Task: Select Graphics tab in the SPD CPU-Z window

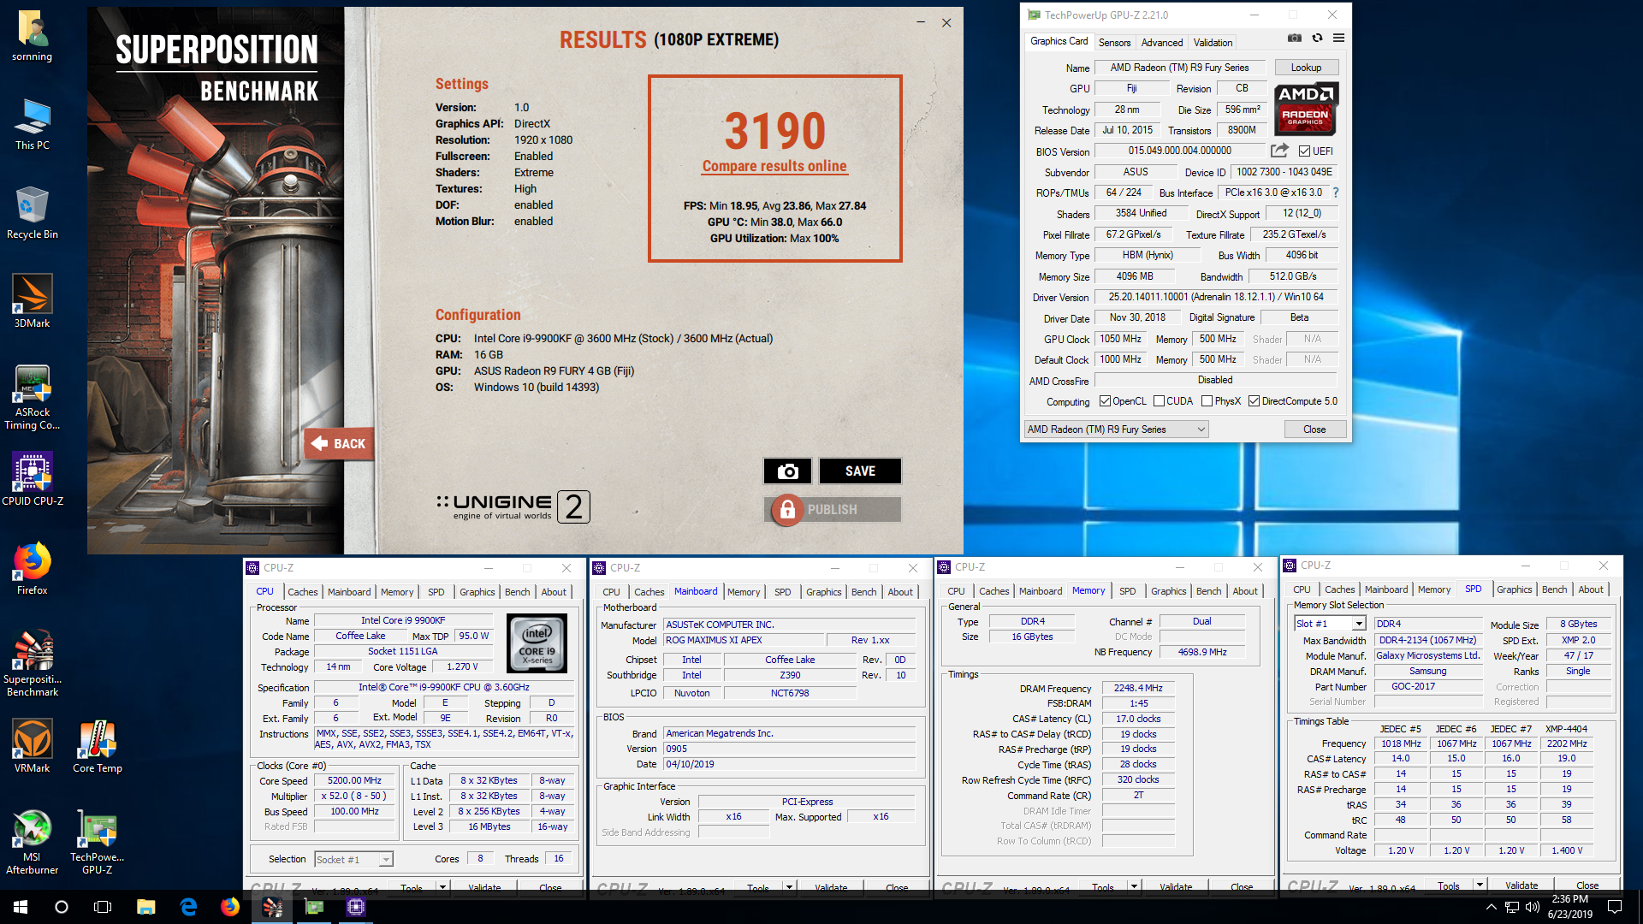Action: [x=1514, y=589]
